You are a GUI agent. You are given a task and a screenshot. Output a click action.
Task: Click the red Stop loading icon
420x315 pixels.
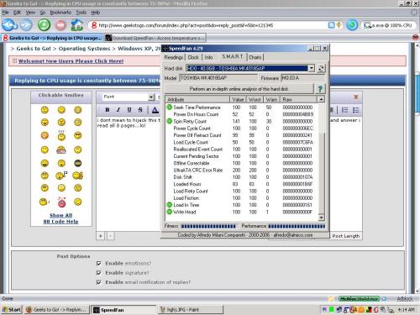(60, 25)
